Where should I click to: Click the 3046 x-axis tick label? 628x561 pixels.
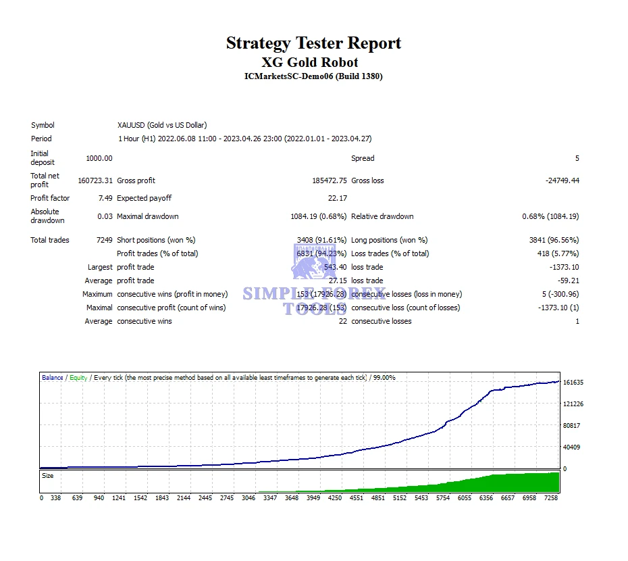click(247, 497)
